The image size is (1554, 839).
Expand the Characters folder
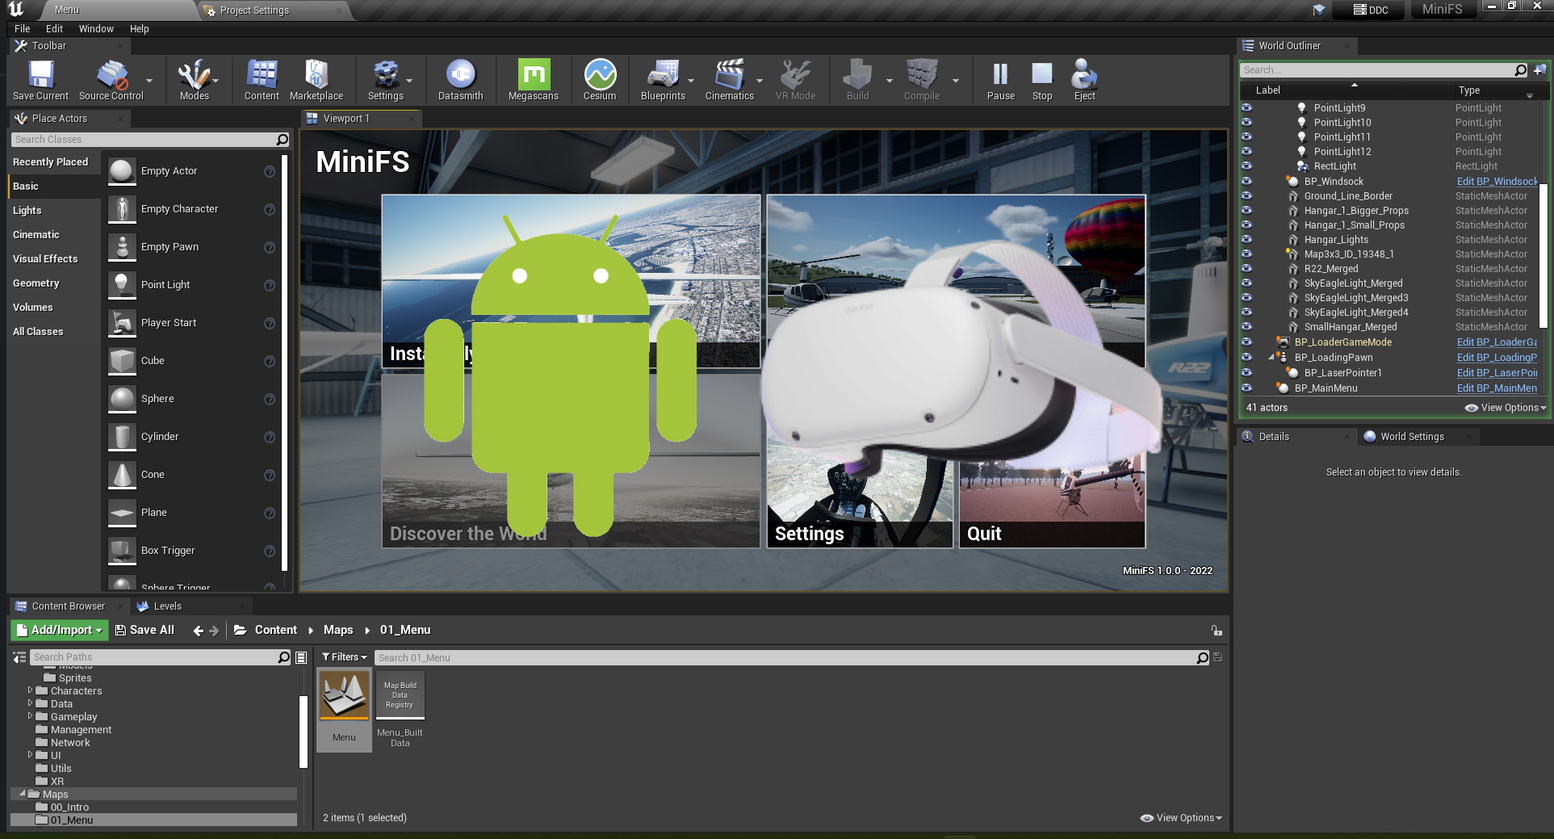click(x=30, y=690)
